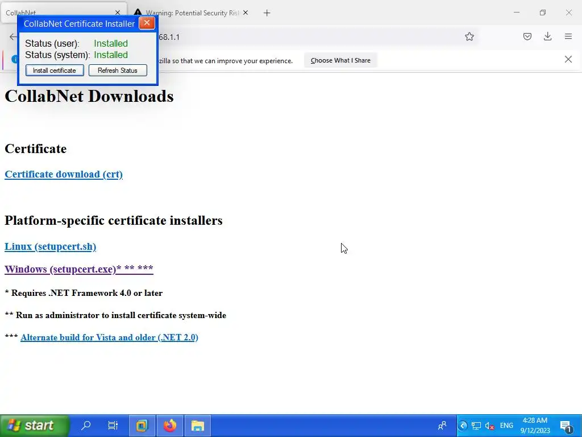Open the Firefox downloads panel icon
Viewport: 582px width, 437px height.
coord(547,36)
